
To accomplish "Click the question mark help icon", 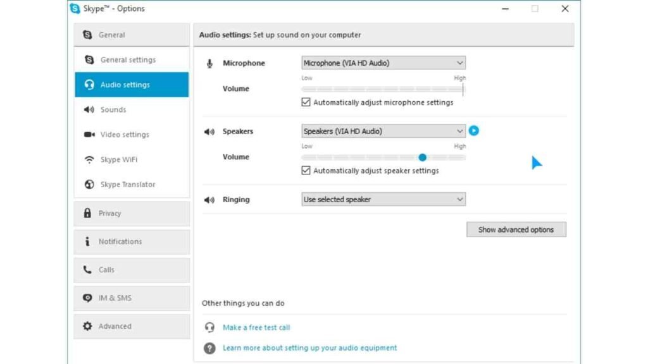I will [x=209, y=348].
